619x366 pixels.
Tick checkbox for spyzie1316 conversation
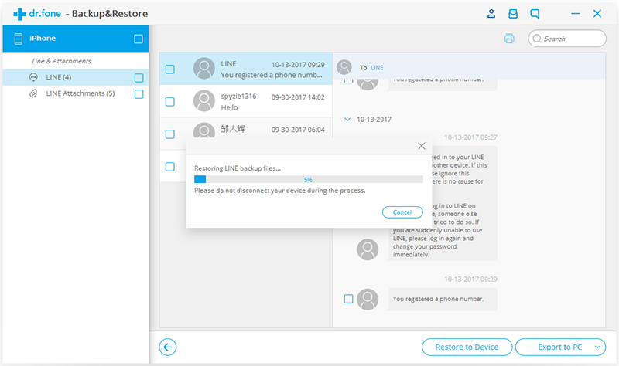tap(170, 102)
